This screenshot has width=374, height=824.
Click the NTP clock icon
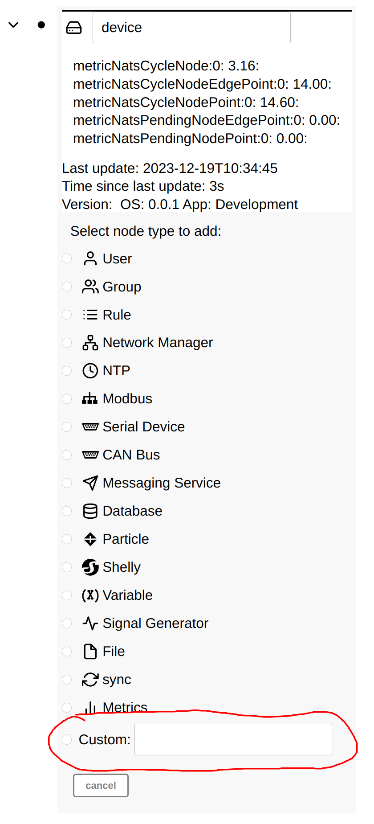coord(90,371)
